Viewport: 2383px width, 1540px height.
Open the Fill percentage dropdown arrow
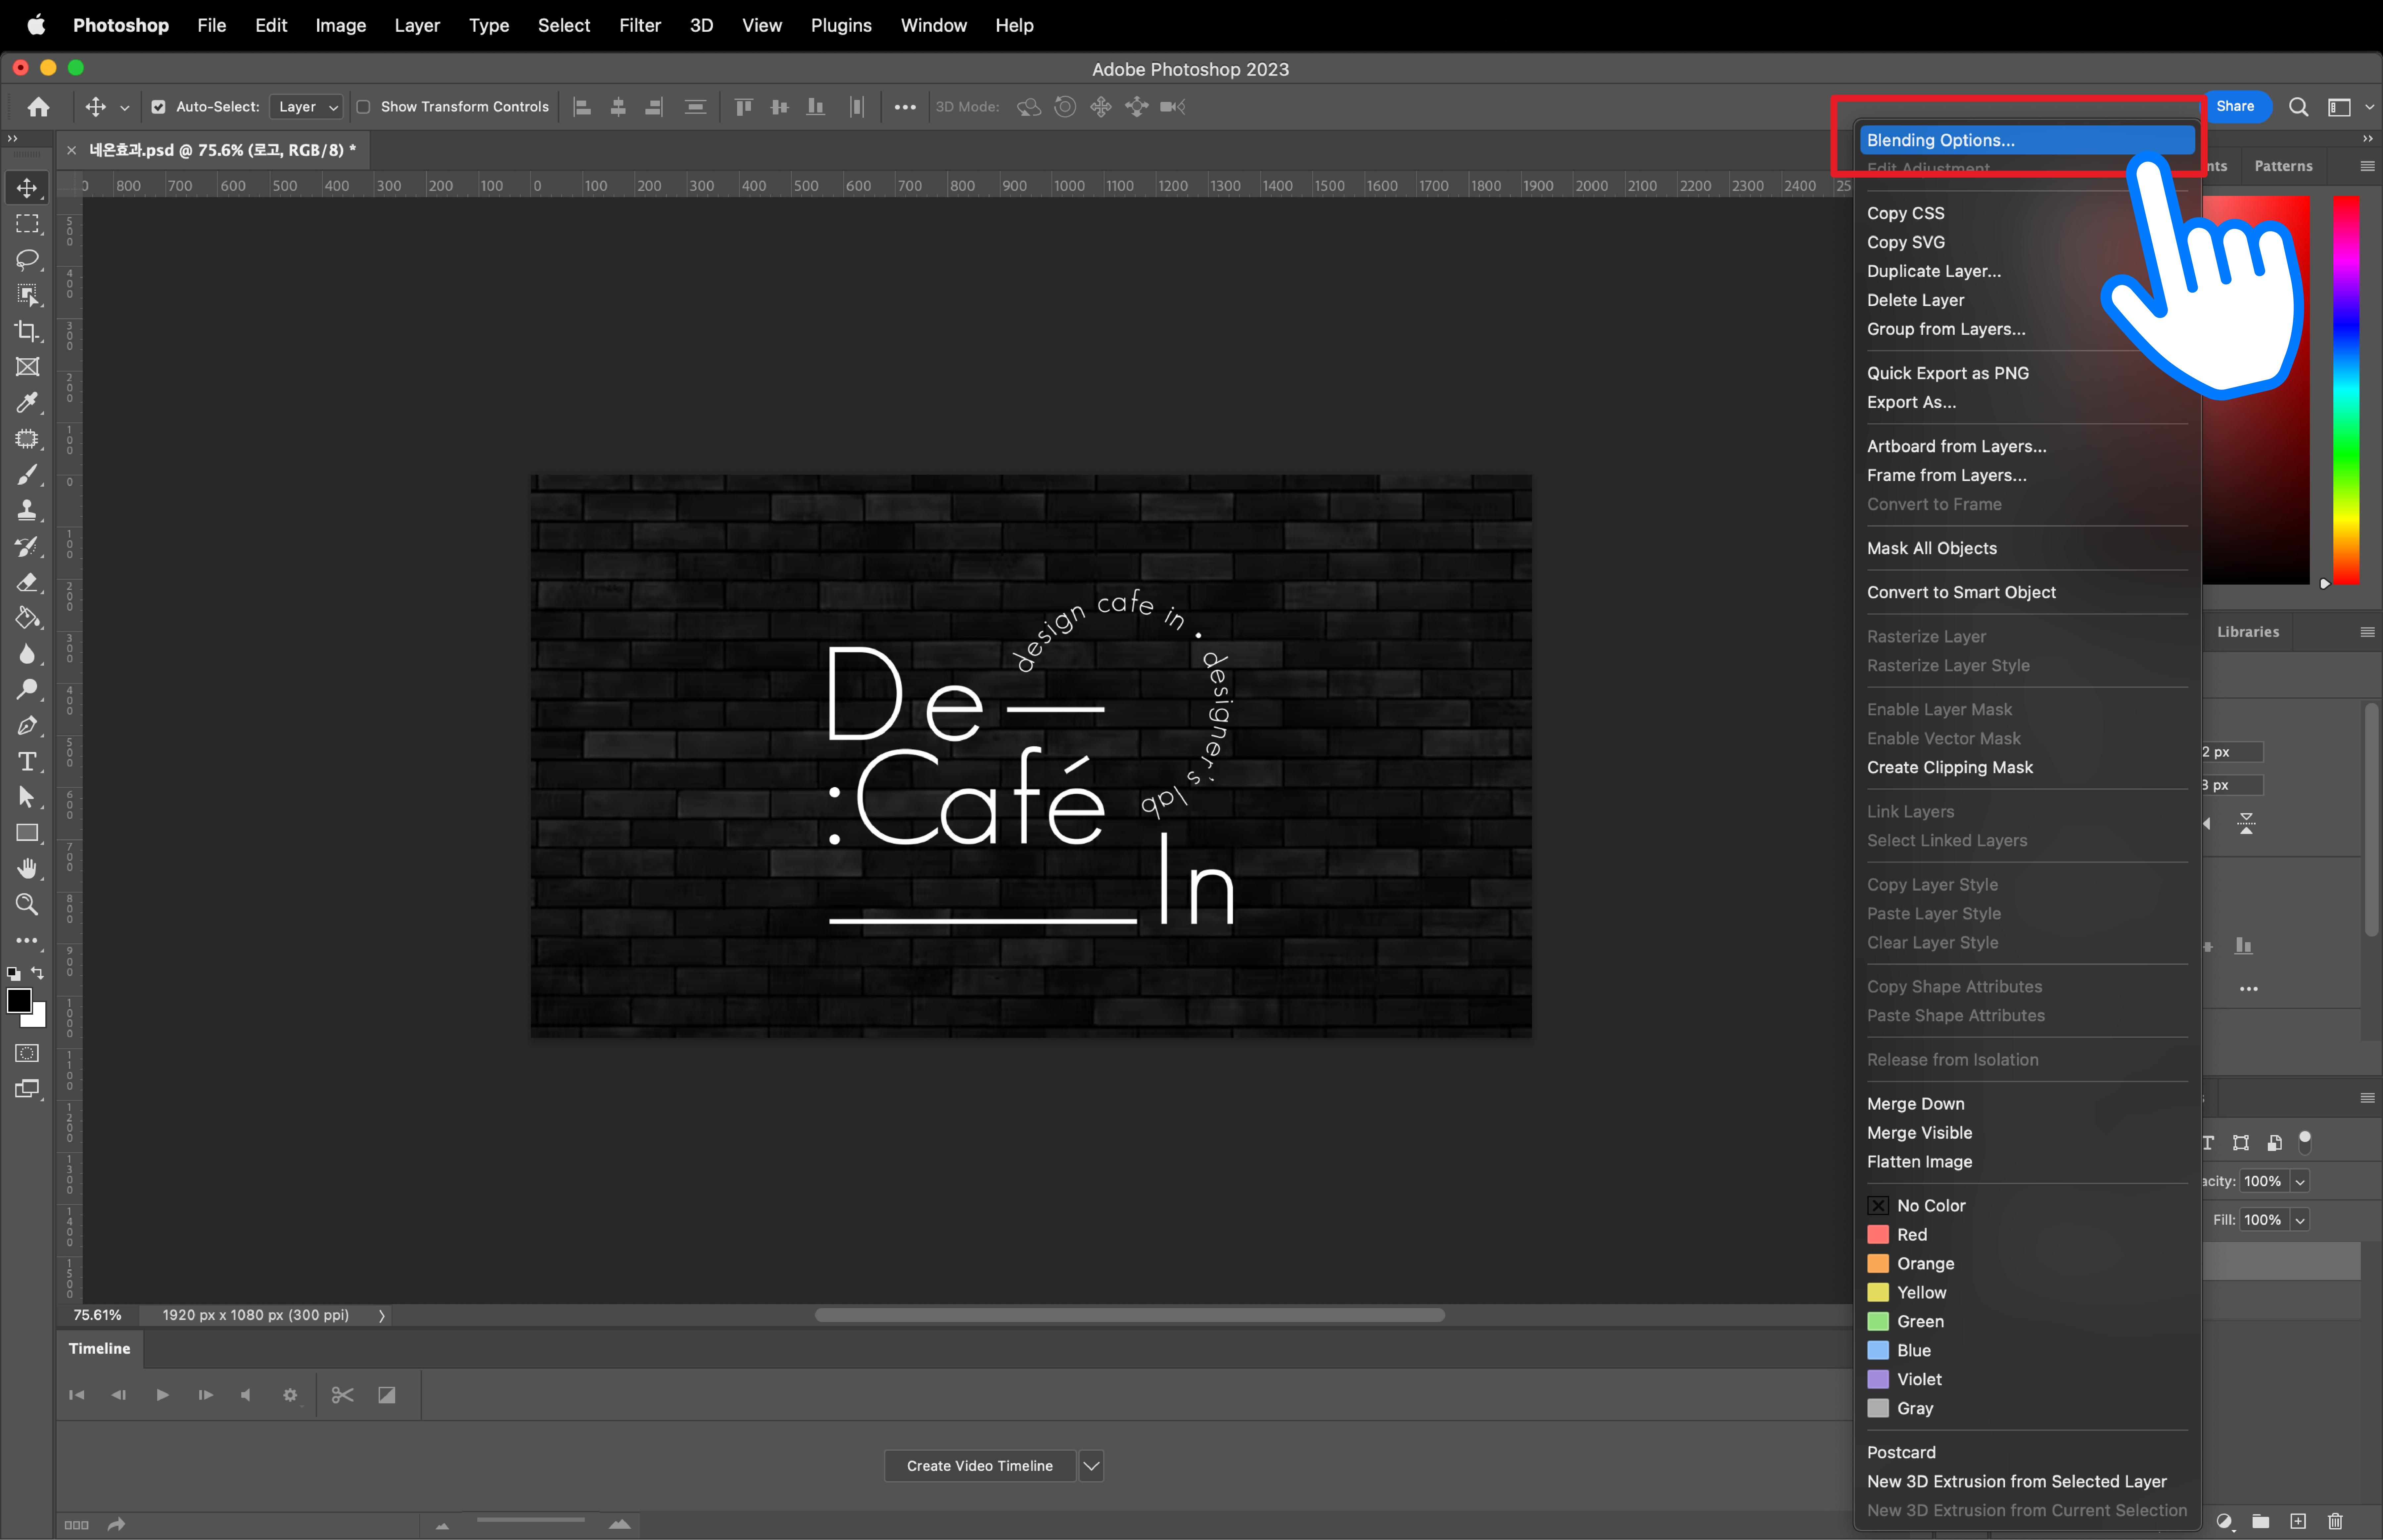point(2300,1220)
